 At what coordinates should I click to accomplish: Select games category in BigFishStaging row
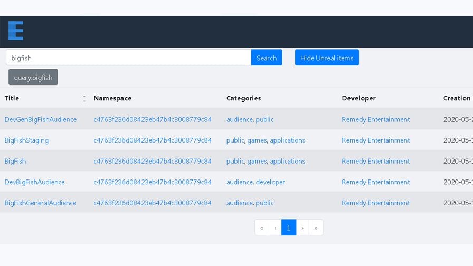pyautogui.click(x=257, y=140)
